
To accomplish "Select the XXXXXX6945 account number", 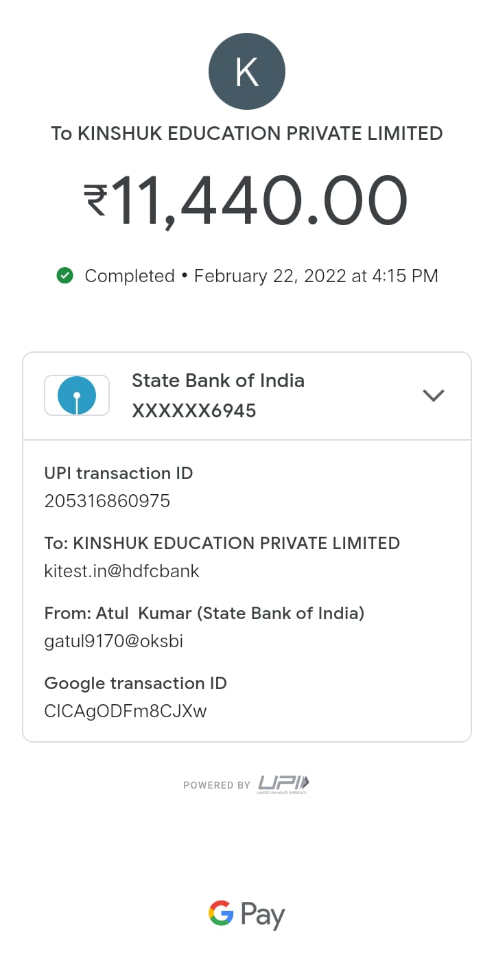I will 193,410.
